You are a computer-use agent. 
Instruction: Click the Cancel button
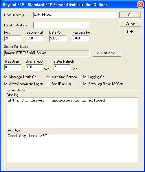pyautogui.click(x=130, y=23)
